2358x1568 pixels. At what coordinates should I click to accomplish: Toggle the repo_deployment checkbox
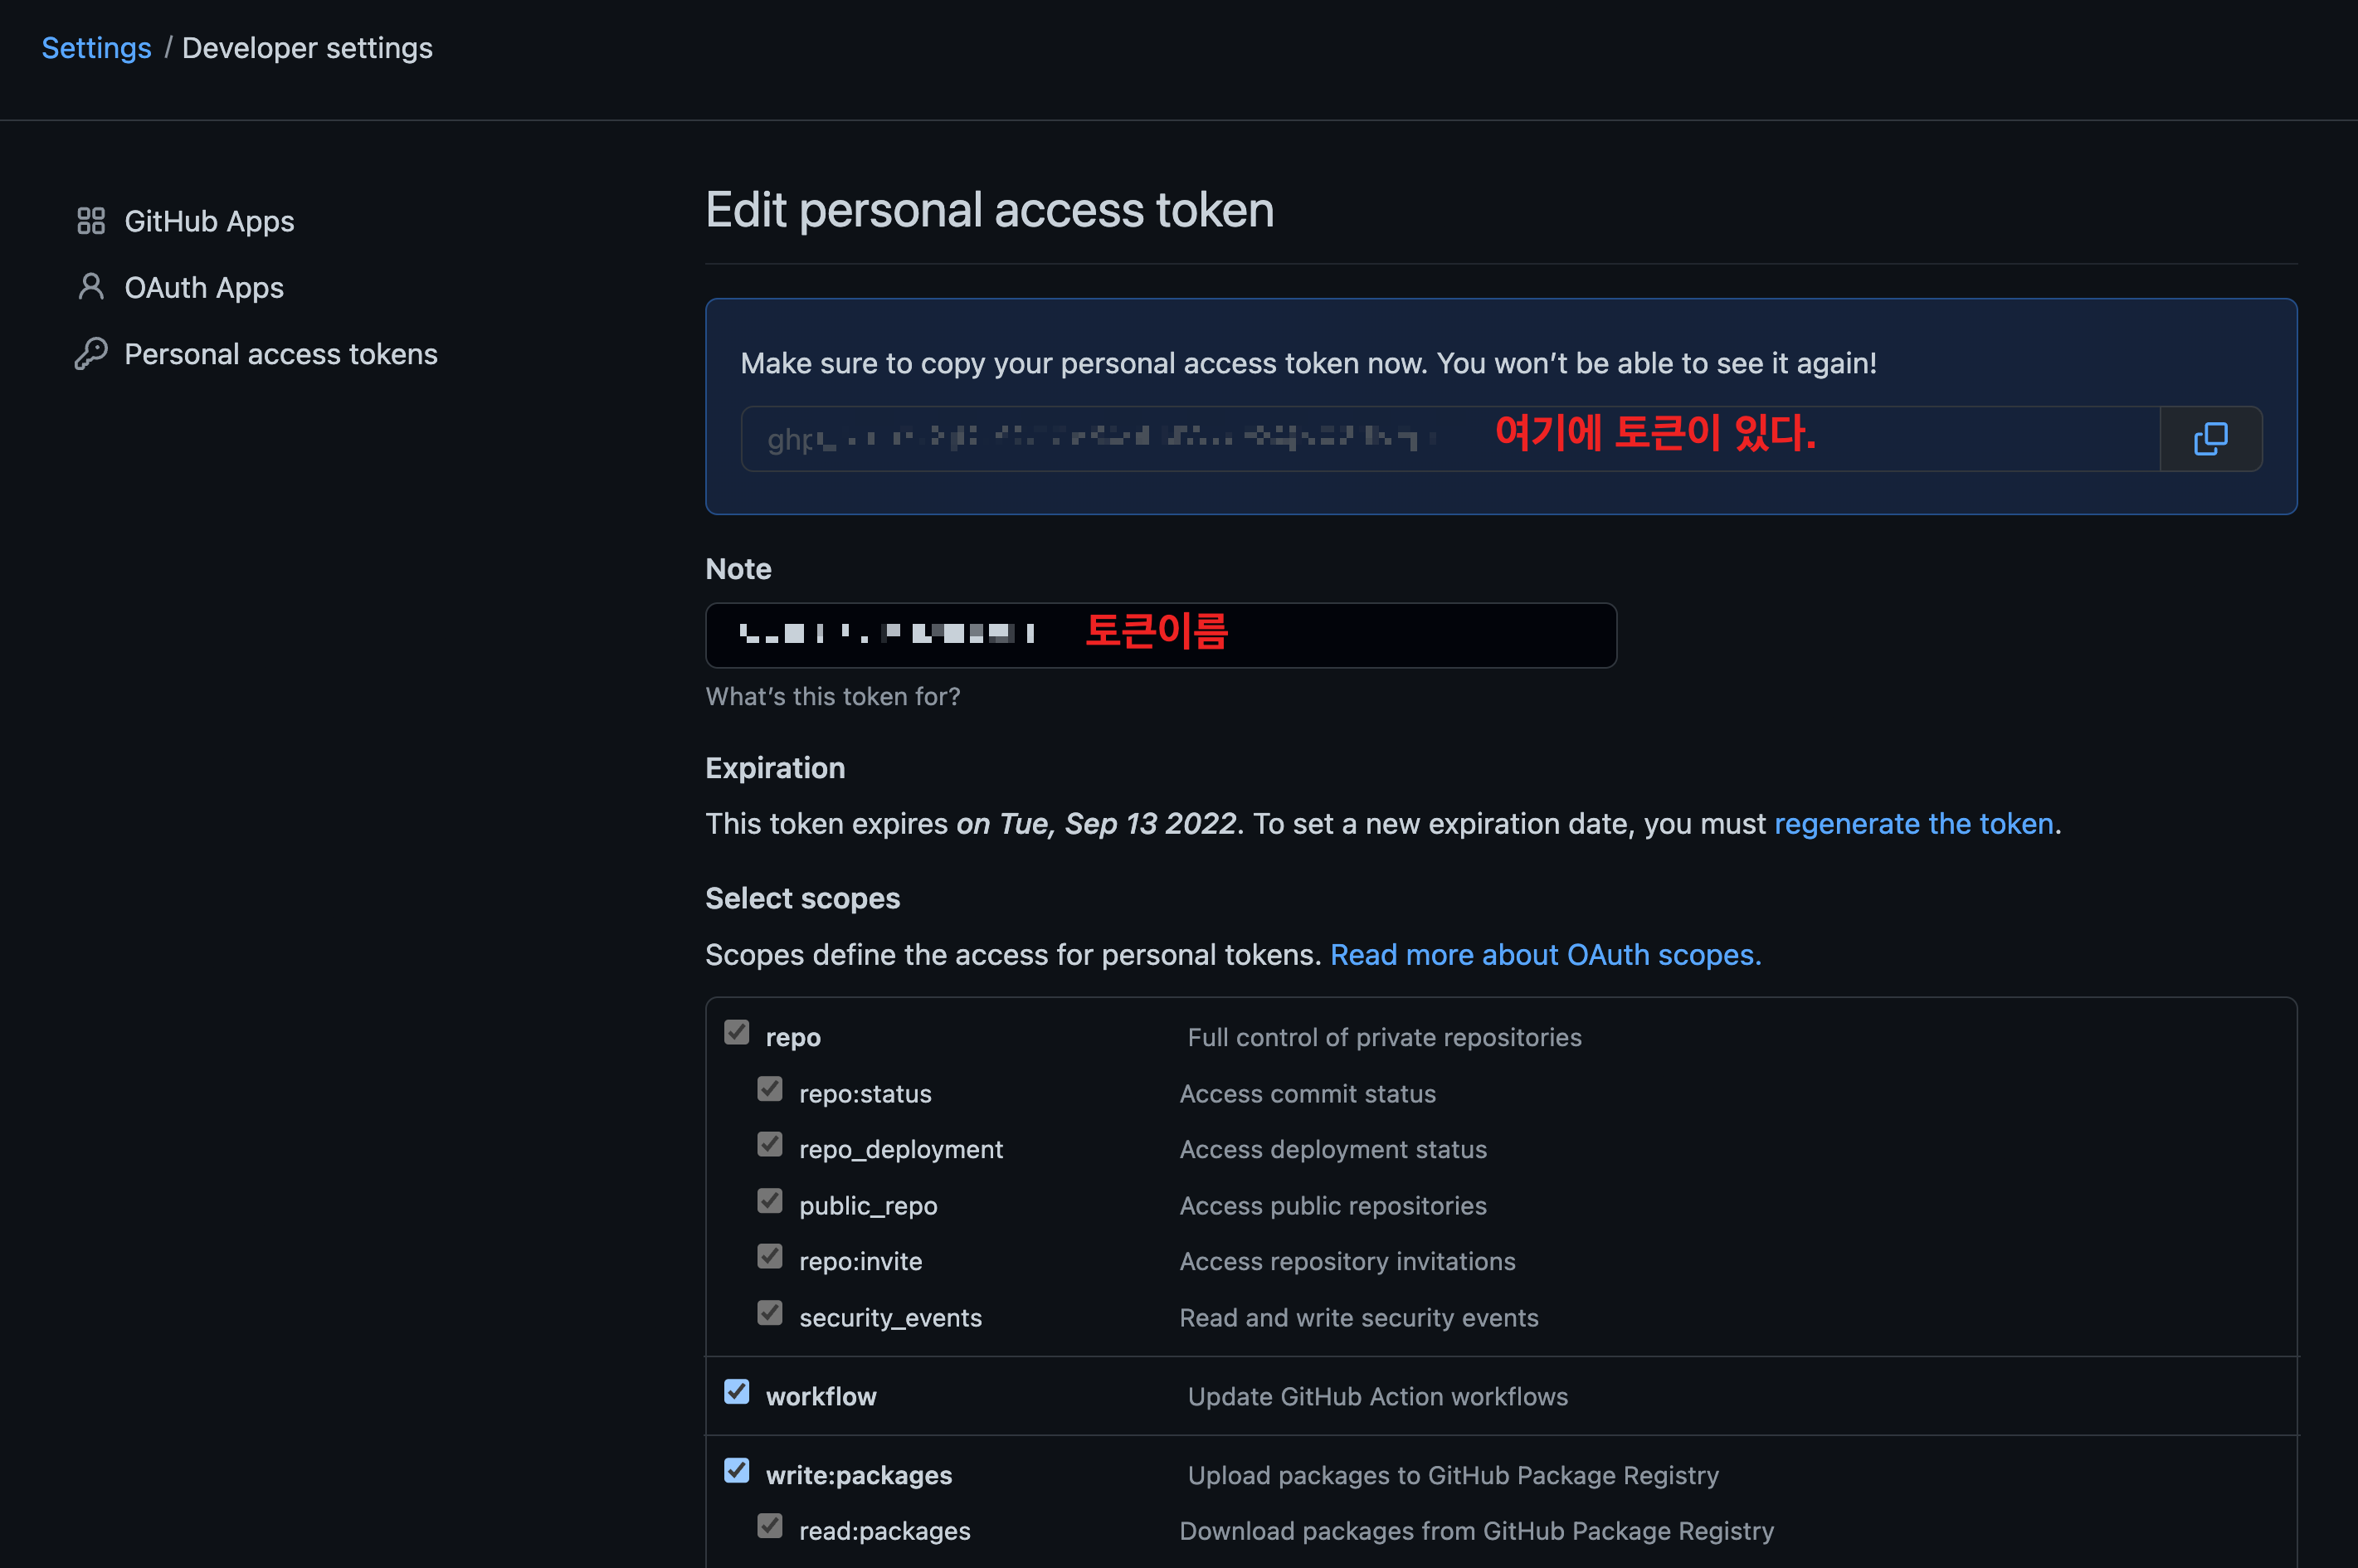pos(770,1144)
